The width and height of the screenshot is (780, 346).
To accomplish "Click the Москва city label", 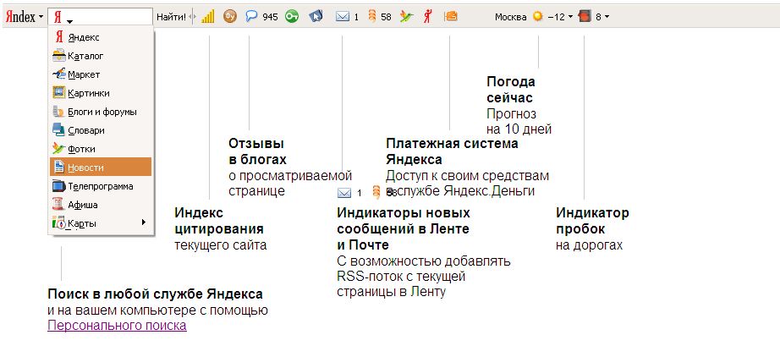I will [x=510, y=18].
